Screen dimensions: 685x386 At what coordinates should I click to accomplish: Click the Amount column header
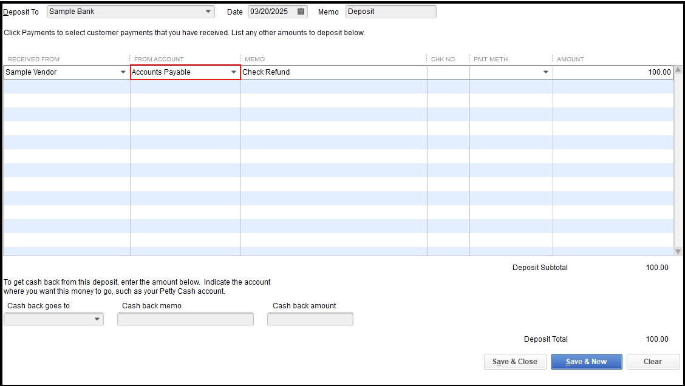570,59
